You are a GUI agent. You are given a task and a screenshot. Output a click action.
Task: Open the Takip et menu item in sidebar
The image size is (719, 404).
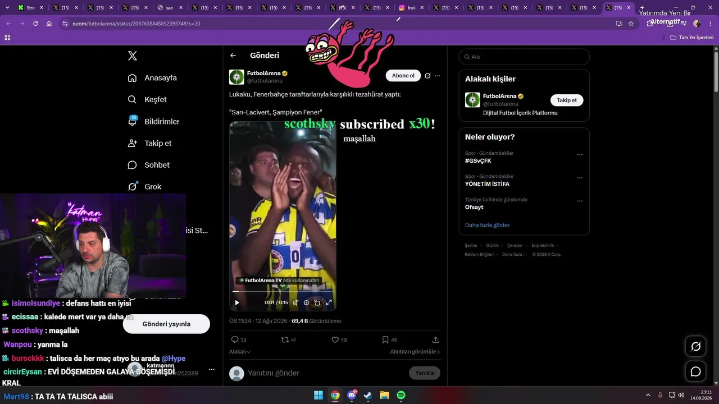pyautogui.click(x=149, y=143)
